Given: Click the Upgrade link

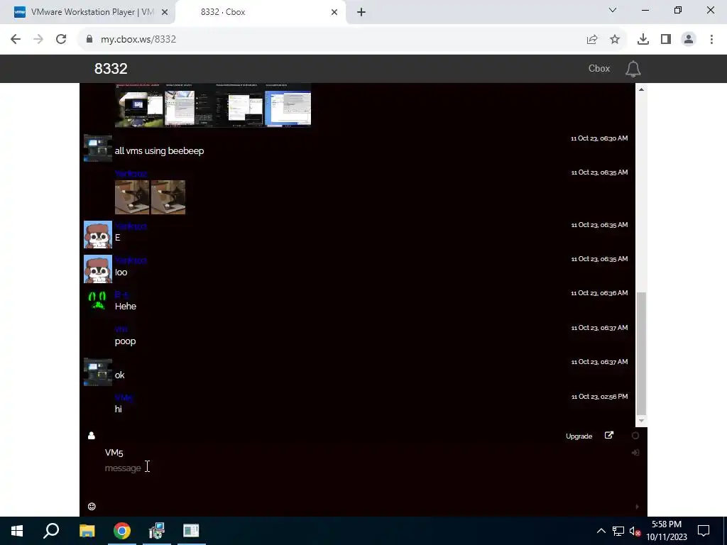Looking at the screenshot, I should [x=579, y=436].
